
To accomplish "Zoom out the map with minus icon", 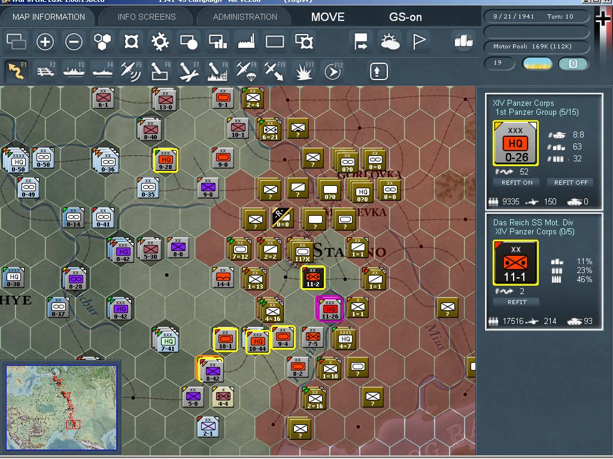I will coord(74,42).
